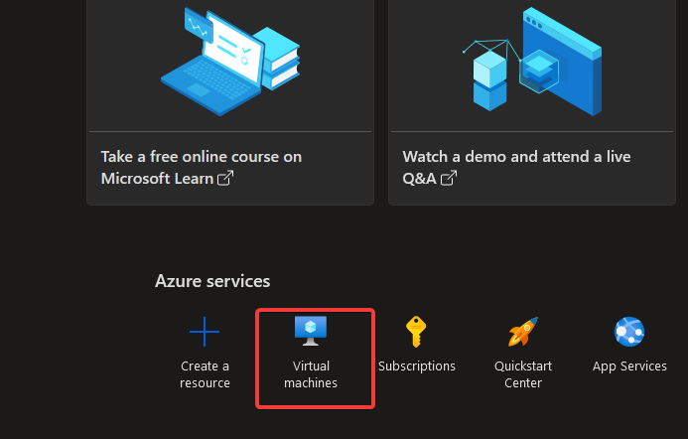Click the 'Azure services' heading

(212, 281)
